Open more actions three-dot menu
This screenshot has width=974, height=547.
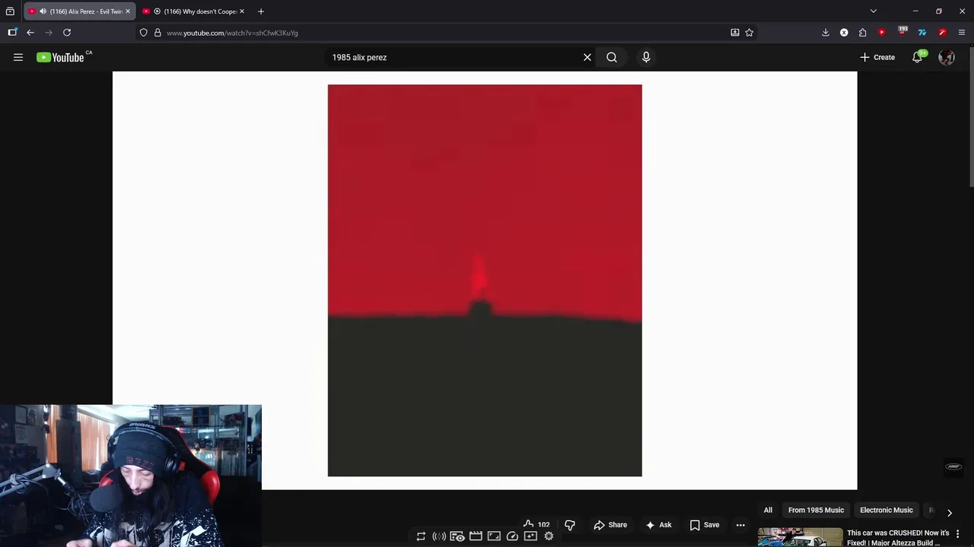click(x=740, y=524)
